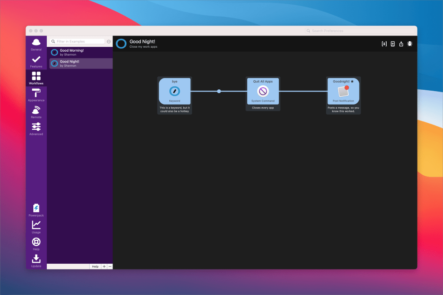Open Remote settings icon
The height and width of the screenshot is (295, 443).
[36, 111]
